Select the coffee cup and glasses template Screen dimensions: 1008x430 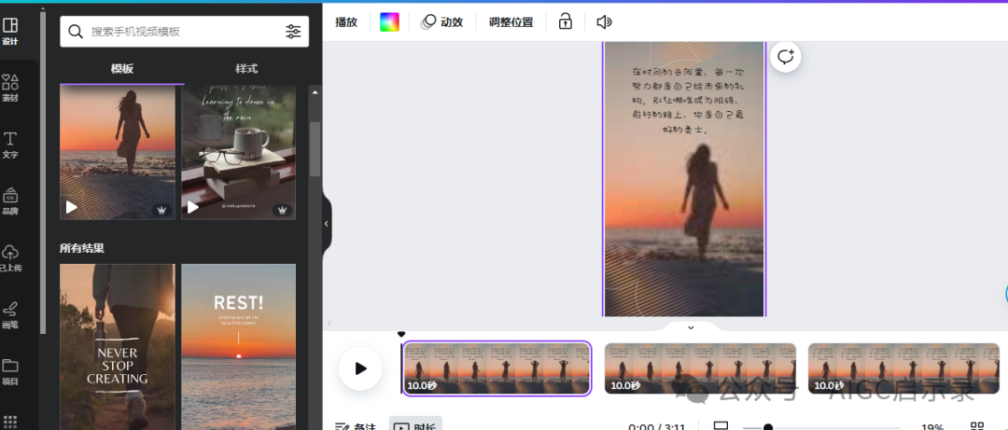pos(239,152)
